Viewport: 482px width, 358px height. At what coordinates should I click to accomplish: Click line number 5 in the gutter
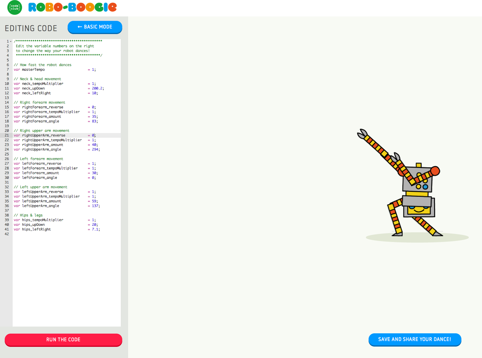click(8, 60)
